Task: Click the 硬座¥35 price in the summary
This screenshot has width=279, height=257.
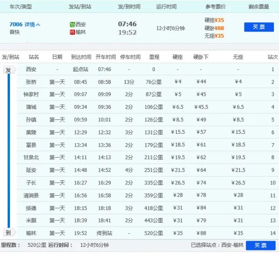Action: [214, 20]
